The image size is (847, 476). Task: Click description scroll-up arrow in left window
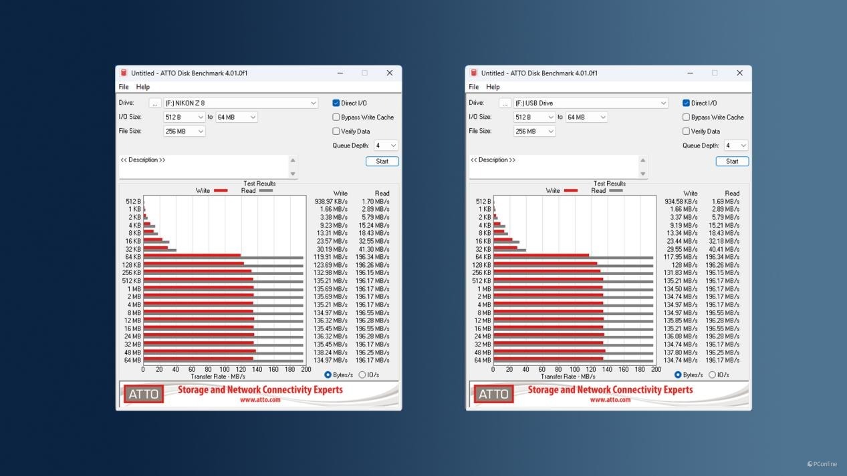pos(293,160)
